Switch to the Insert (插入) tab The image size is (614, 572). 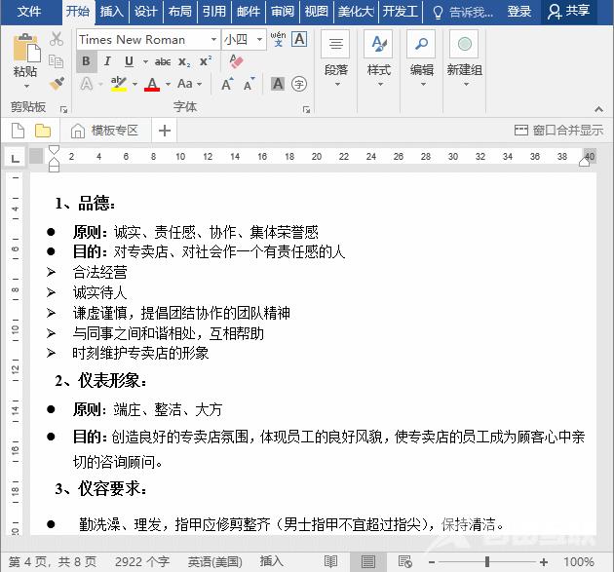(112, 12)
